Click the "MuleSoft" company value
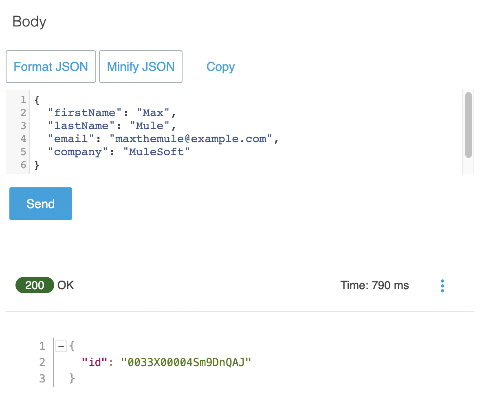This screenshot has height=417, width=493. (156, 152)
